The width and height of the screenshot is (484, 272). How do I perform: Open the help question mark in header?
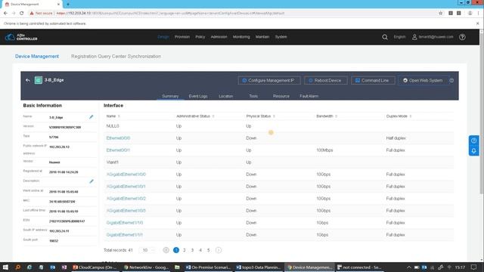(x=462, y=37)
